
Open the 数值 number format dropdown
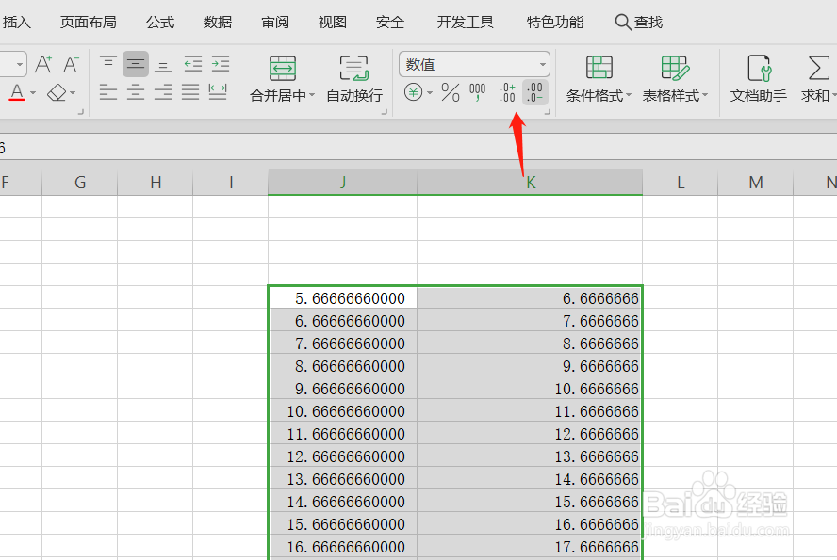(x=544, y=64)
